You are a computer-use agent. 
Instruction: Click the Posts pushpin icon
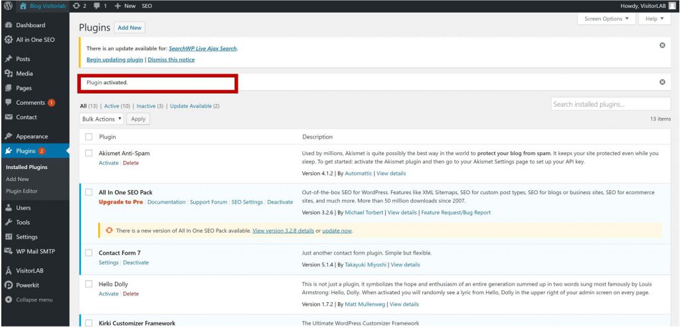8,59
